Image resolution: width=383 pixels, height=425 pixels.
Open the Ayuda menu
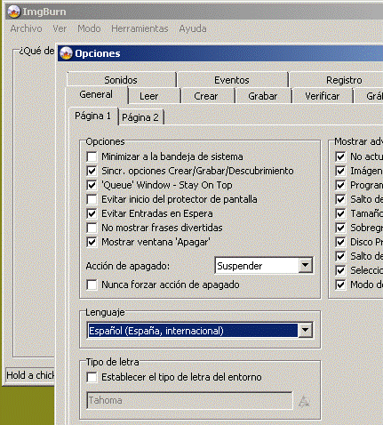(x=193, y=28)
